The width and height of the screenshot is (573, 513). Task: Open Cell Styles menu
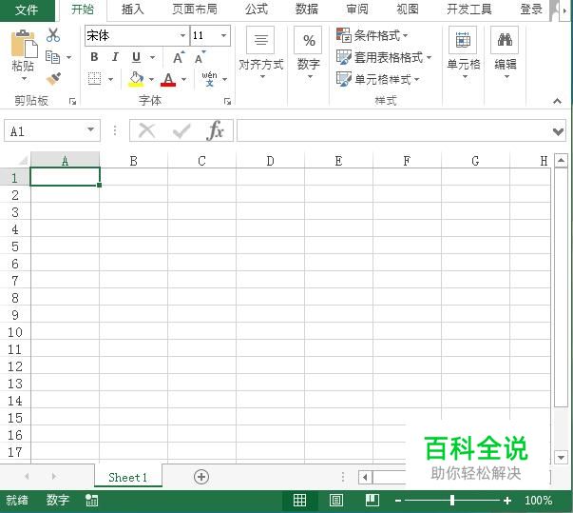tap(378, 79)
